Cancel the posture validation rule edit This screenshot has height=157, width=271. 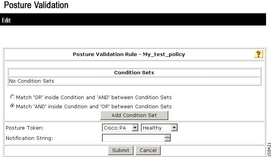click(x=148, y=150)
